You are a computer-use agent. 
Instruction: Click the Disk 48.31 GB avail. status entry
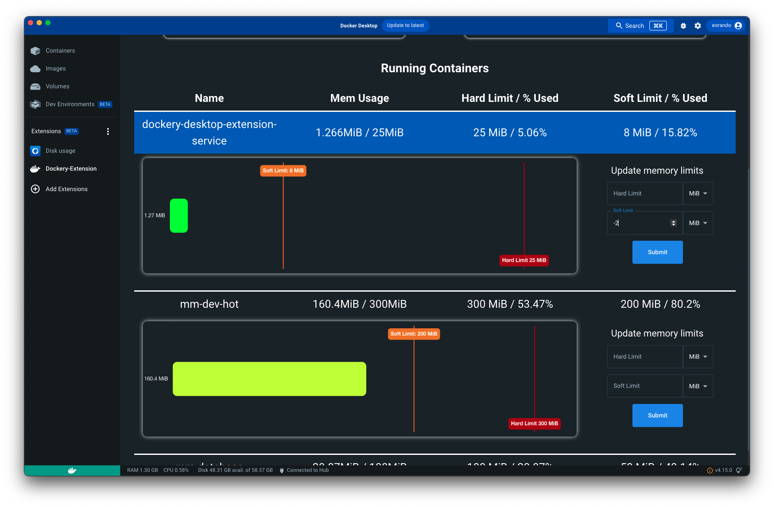pos(235,470)
